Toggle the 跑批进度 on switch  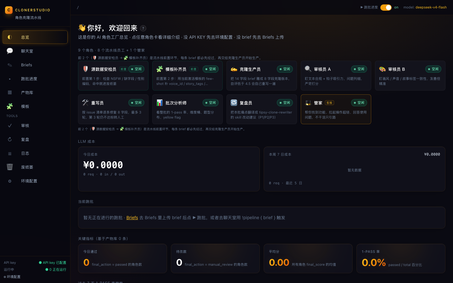pyautogui.click(x=386, y=7)
